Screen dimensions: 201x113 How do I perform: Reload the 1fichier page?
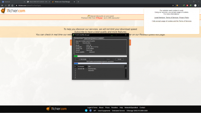[x=9, y=5]
